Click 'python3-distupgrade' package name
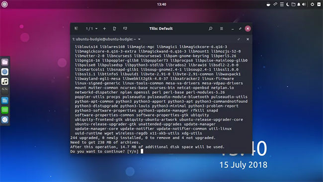Screen dimensions: 323x182 click(x=96, y=106)
